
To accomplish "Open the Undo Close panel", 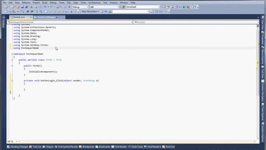I will [135, 147].
